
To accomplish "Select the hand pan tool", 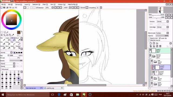I will (10, 35).
